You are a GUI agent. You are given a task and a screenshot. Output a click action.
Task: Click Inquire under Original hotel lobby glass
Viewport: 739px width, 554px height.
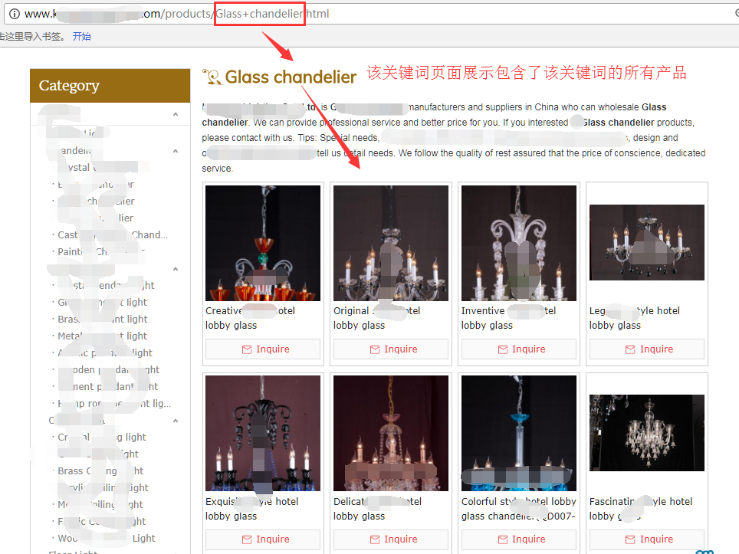click(x=390, y=348)
